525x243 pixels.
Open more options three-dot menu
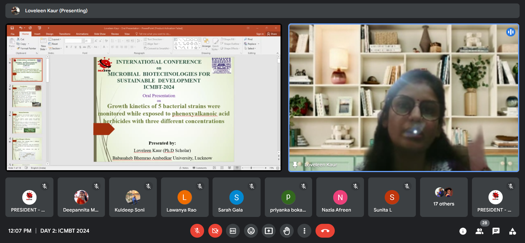pos(304,231)
